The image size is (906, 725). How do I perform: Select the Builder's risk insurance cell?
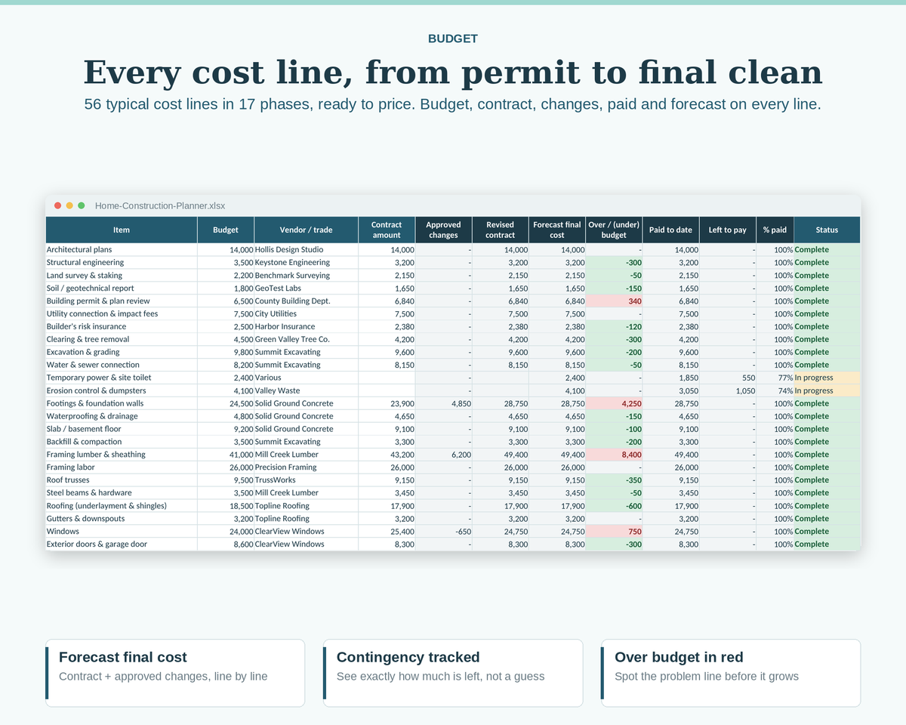coord(122,327)
